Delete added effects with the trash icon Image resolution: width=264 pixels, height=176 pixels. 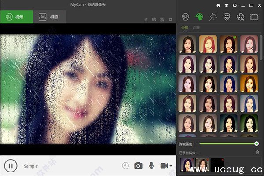coord(257,152)
